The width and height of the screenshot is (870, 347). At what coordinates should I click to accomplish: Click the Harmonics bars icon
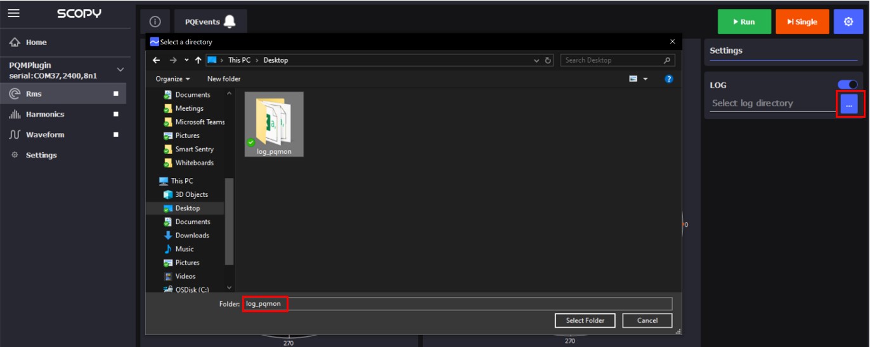pos(15,115)
